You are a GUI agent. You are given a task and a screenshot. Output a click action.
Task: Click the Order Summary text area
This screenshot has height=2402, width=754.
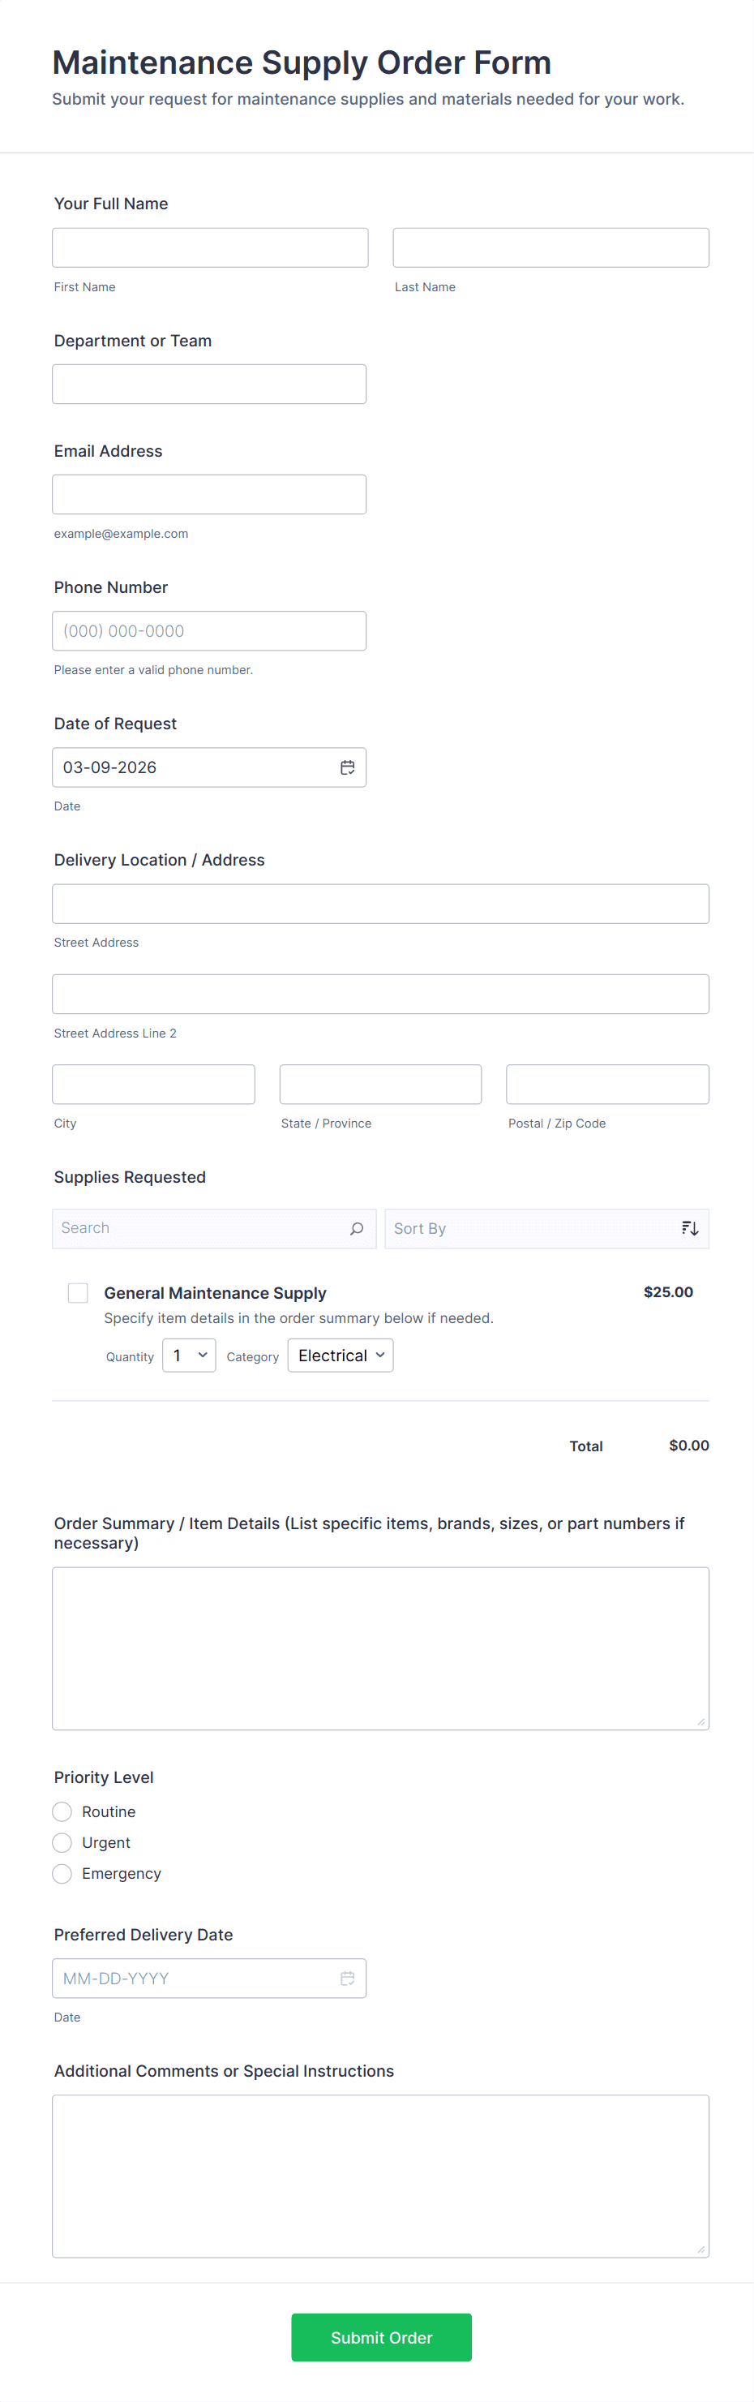pyautogui.click(x=380, y=1648)
